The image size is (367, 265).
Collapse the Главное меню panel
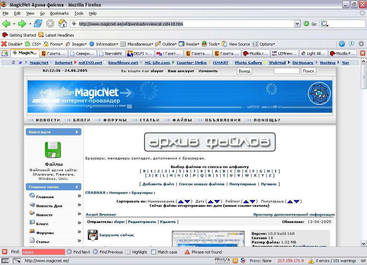(77, 187)
